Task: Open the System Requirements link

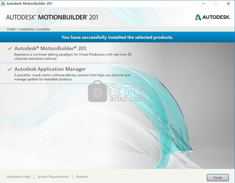Action: pyautogui.click(x=53, y=177)
